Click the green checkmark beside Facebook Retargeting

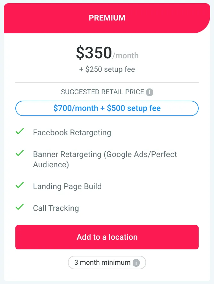click(20, 131)
